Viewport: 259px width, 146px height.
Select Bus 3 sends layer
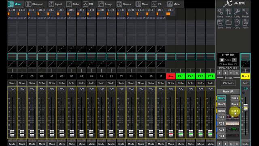[x=221, y=105]
